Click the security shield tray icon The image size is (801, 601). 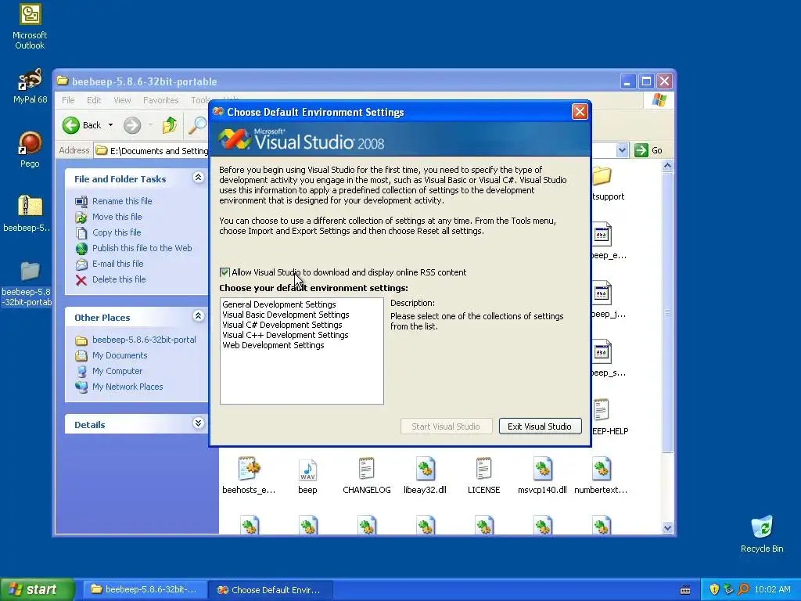click(714, 589)
